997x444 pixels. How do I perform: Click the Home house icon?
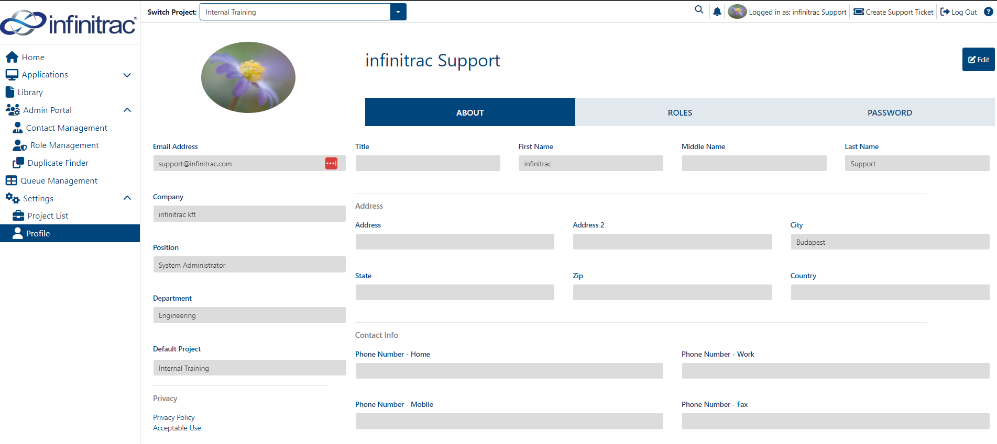click(12, 57)
